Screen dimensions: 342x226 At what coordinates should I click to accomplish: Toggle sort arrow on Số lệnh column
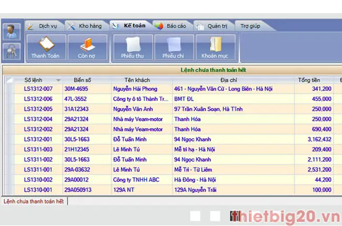pyautogui.click(x=58, y=80)
